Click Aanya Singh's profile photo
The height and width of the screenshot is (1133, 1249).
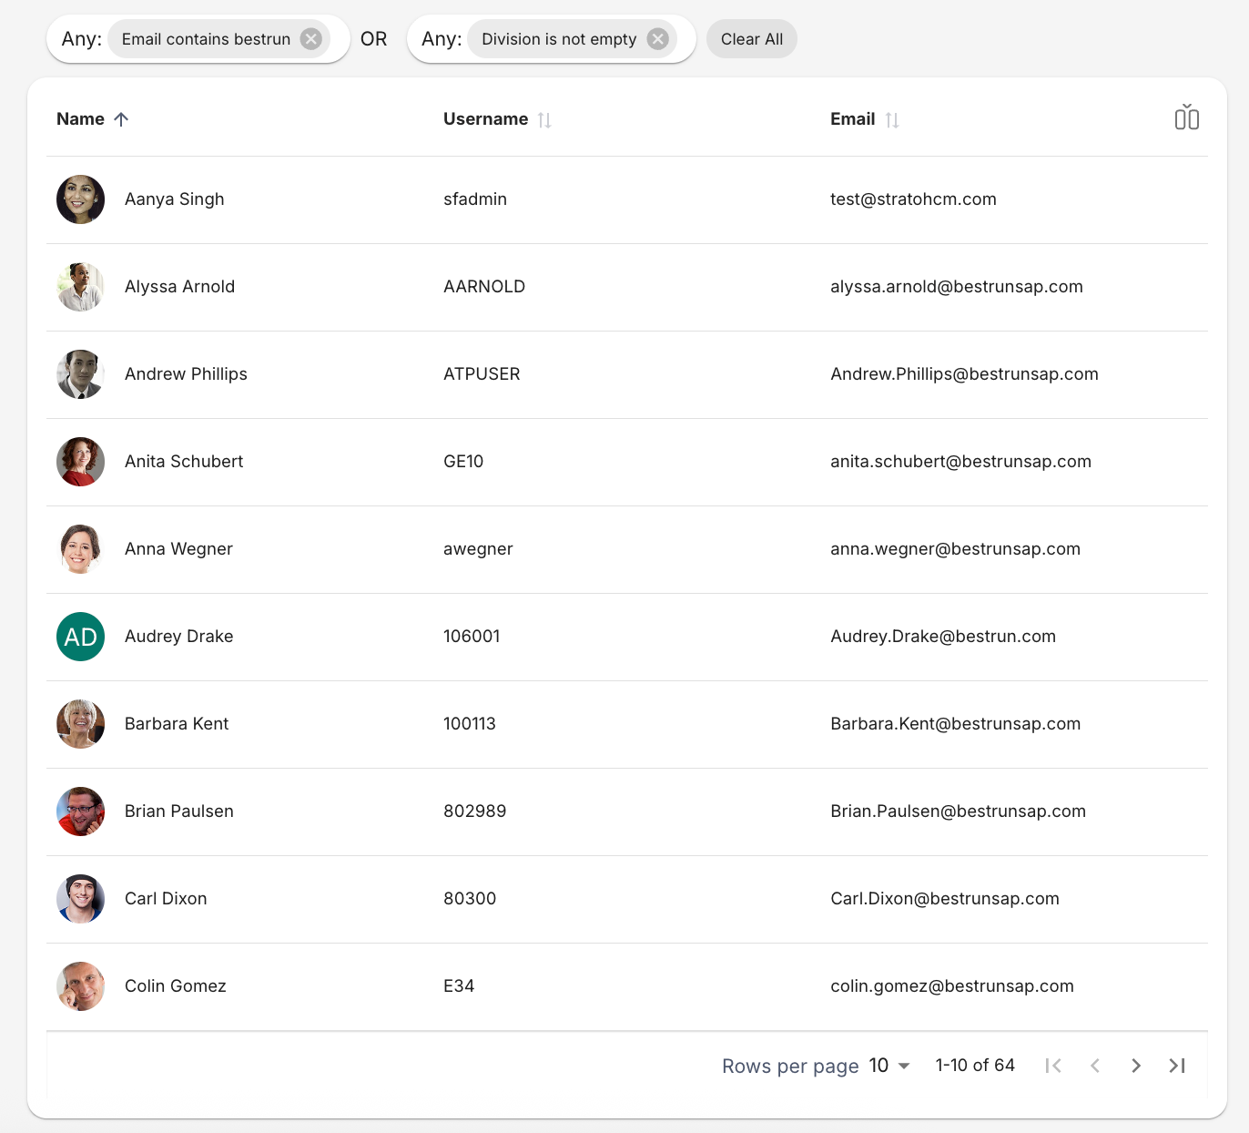pyautogui.click(x=81, y=199)
